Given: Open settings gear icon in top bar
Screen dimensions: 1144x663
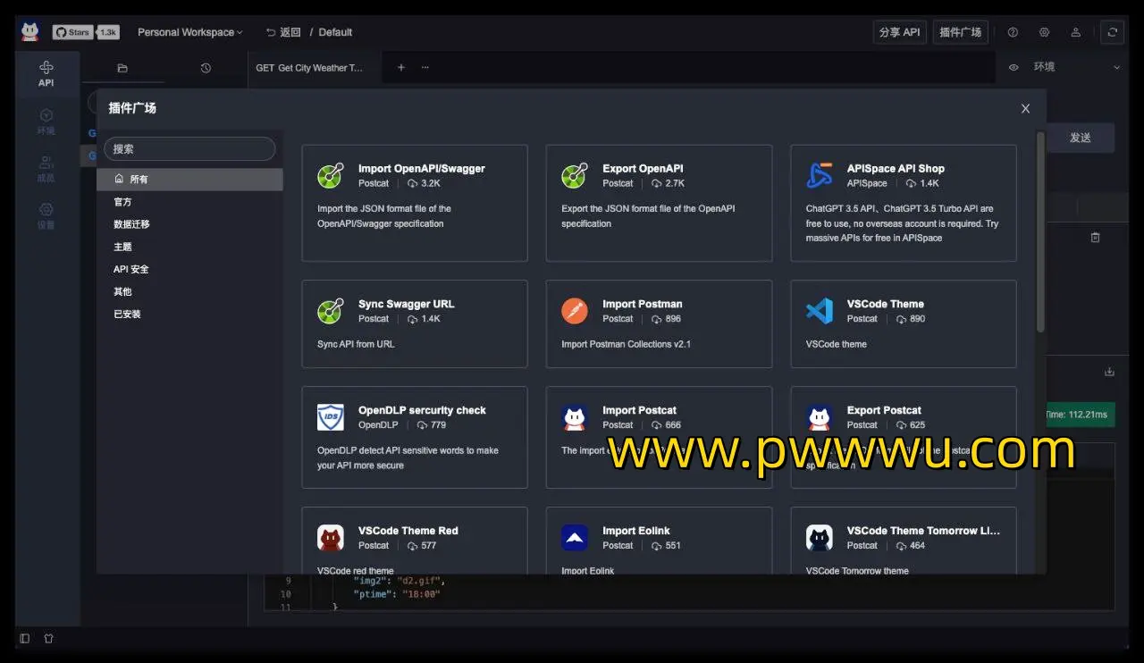Looking at the screenshot, I should tap(1044, 32).
